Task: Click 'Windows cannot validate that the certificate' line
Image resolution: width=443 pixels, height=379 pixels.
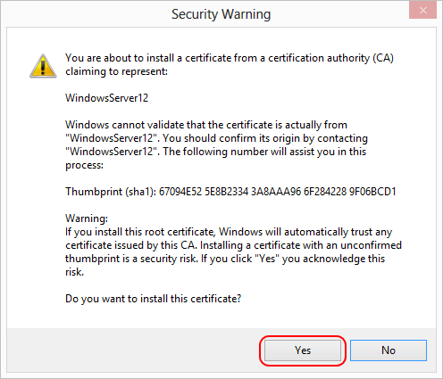Action: [x=206, y=125]
